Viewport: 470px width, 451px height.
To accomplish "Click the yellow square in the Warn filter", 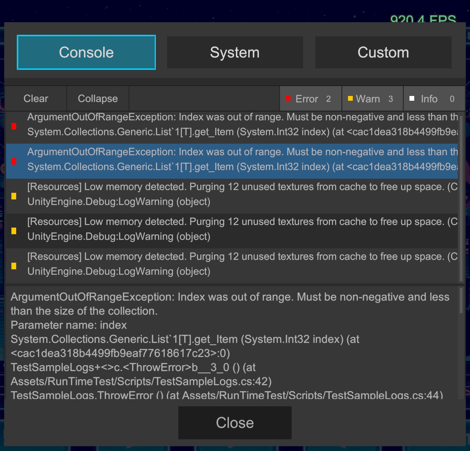I will [x=350, y=98].
